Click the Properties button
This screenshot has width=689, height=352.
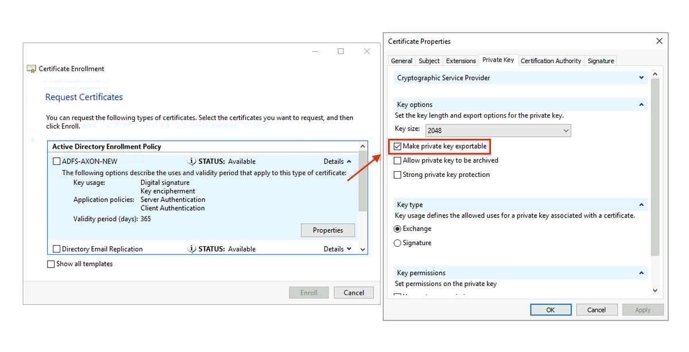coord(328,230)
